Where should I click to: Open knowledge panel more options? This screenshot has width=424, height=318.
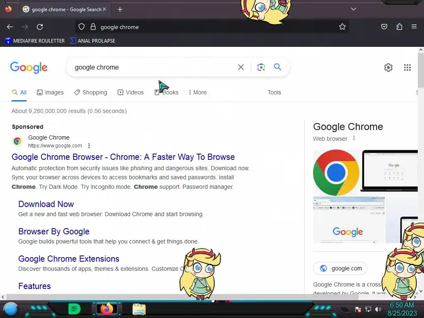coord(354,138)
